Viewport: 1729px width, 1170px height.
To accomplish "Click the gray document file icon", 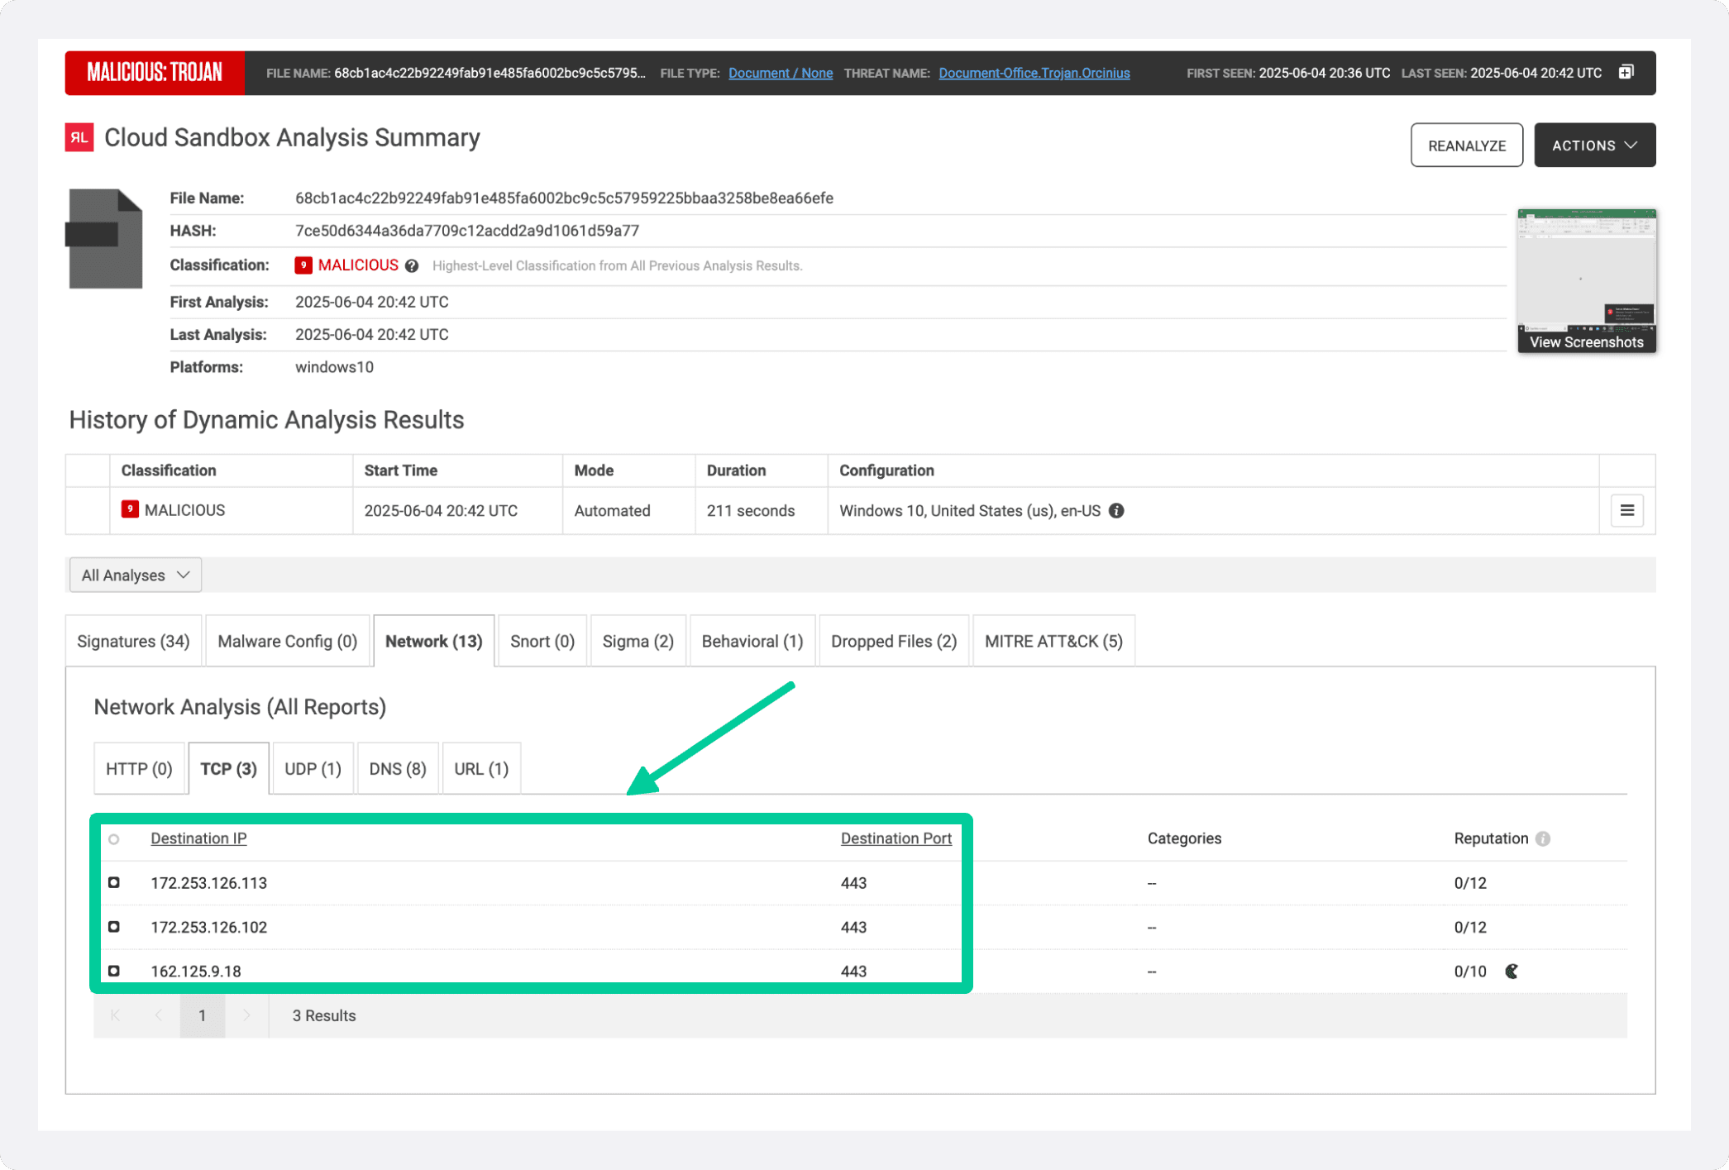I will click(105, 239).
